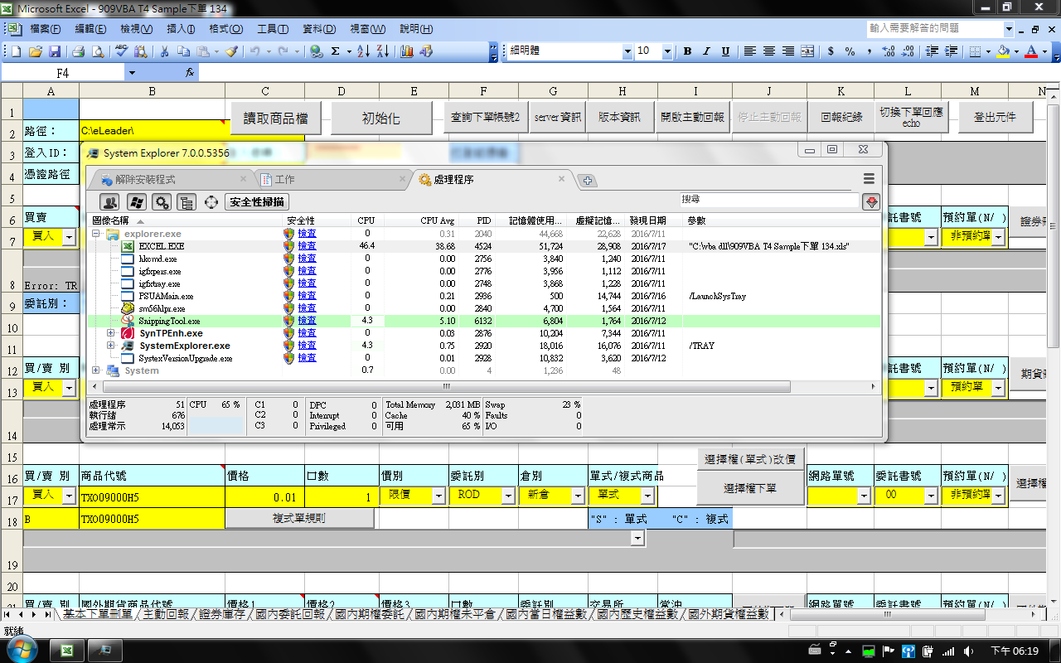Click the Increase Indent icon

pyautogui.click(x=951, y=51)
